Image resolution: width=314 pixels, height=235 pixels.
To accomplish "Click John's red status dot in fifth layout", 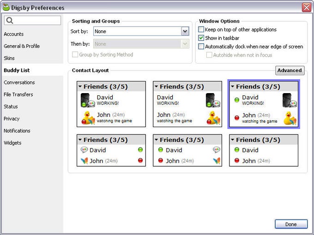I will tap(161, 160).
